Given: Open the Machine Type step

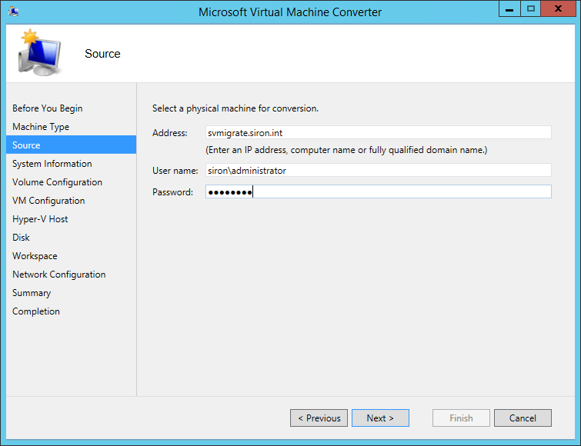Looking at the screenshot, I should pos(41,127).
